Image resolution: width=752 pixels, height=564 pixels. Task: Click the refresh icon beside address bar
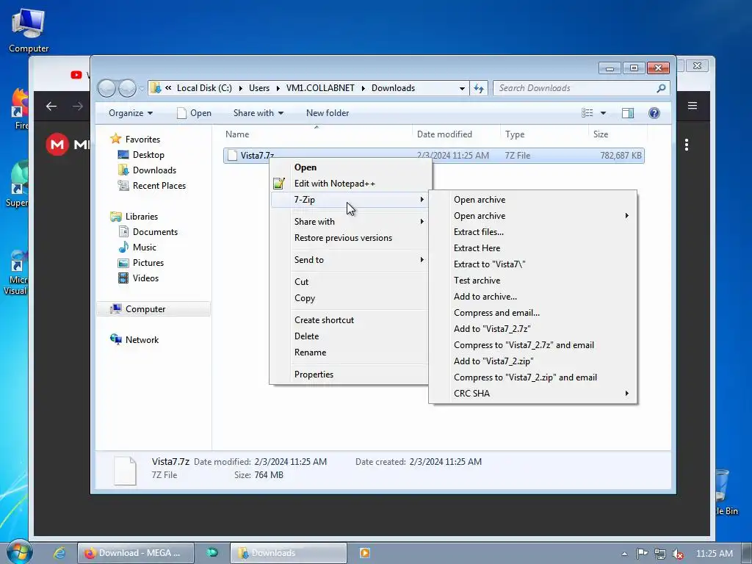[x=479, y=88]
